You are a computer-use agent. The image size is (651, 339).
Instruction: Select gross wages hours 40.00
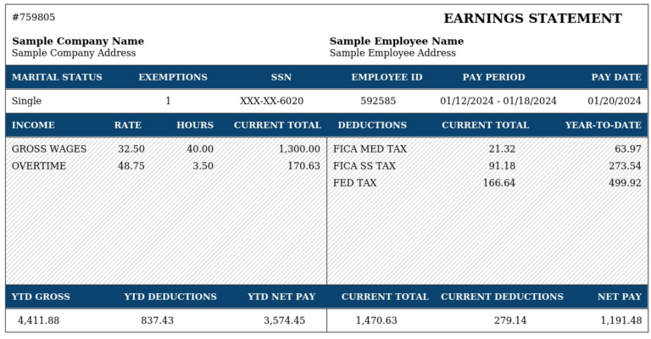point(200,149)
